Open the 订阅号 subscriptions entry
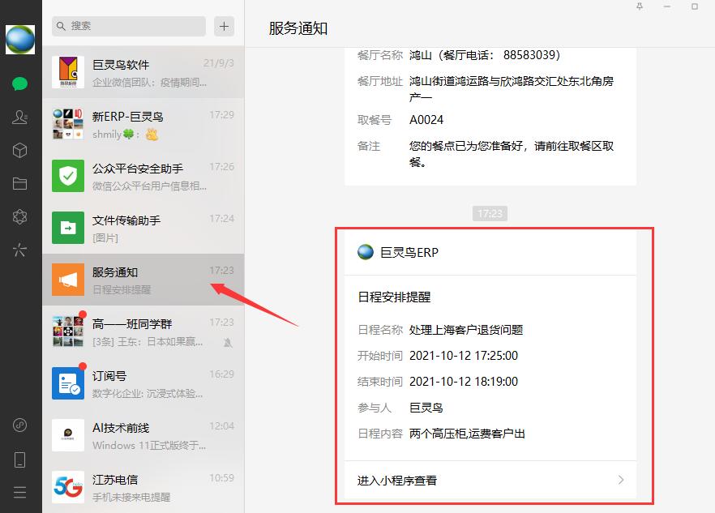This screenshot has height=513, width=715. pos(143,383)
